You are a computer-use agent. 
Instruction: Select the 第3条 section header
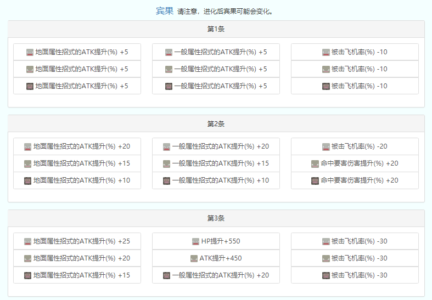(216, 218)
